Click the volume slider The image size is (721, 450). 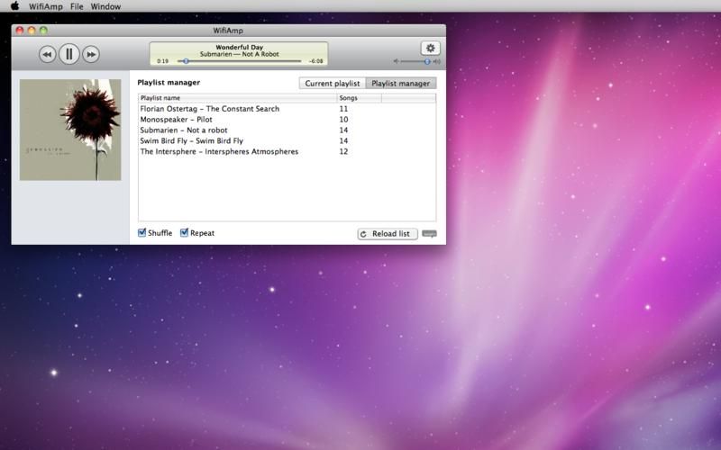[x=416, y=62]
